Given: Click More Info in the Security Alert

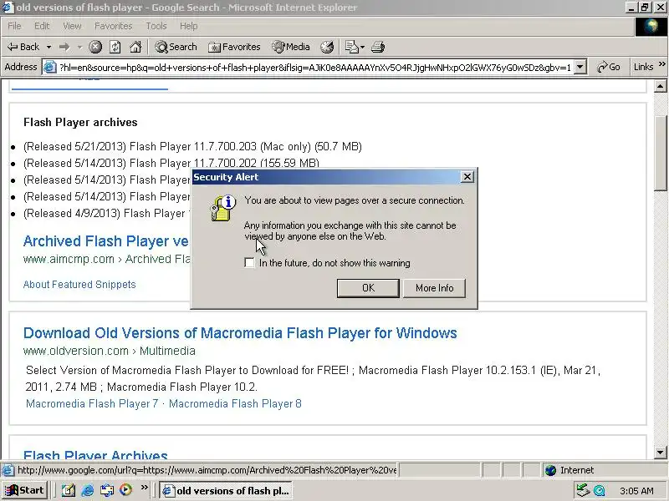Looking at the screenshot, I should 434,288.
